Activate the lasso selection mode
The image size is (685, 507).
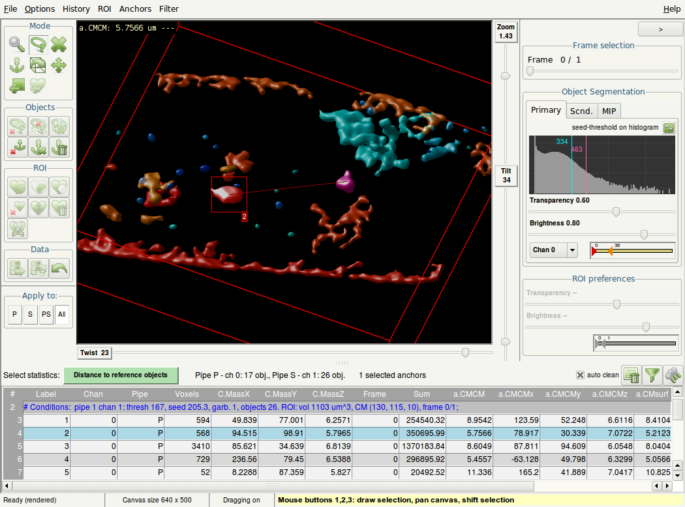pyautogui.click(x=38, y=44)
